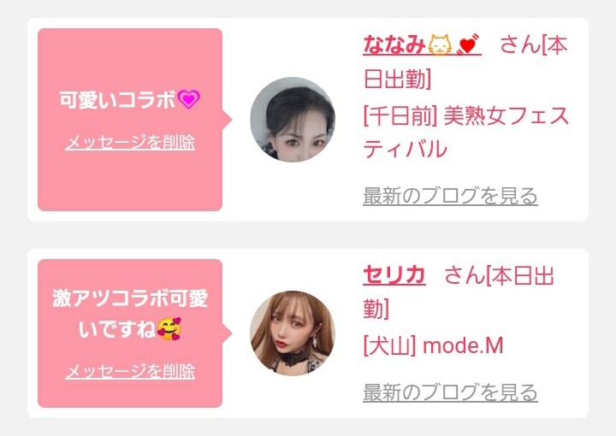Image resolution: width=616 pixels, height=436 pixels.
Task: Open the セリカ profile name link
Action: [394, 275]
